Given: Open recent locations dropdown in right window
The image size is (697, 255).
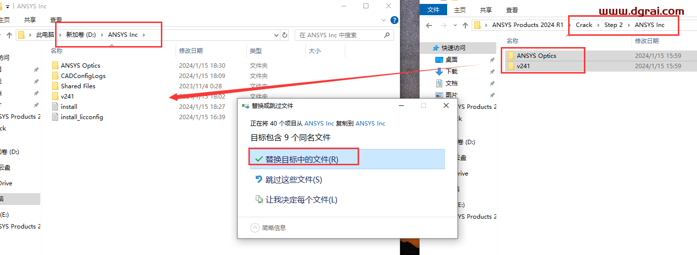Looking at the screenshot, I should click(454, 25).
